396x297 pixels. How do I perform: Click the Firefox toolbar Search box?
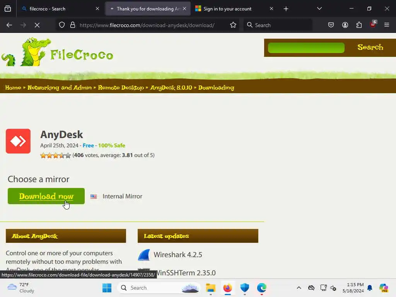tap(278, 25)
